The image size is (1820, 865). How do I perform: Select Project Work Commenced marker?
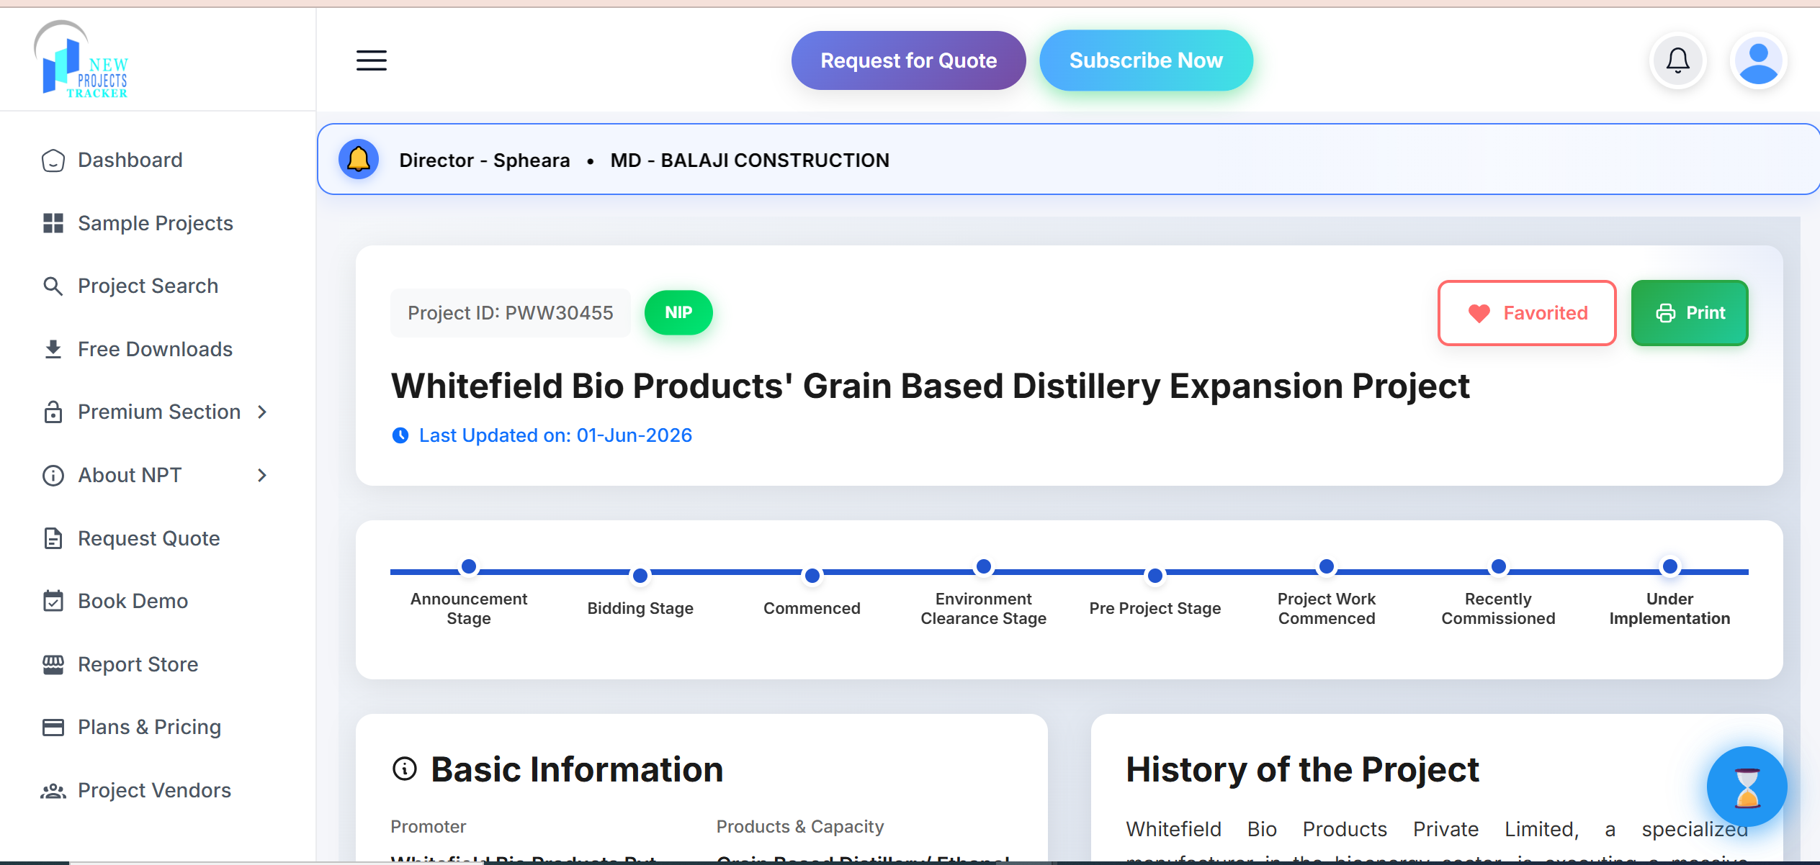1326,567
